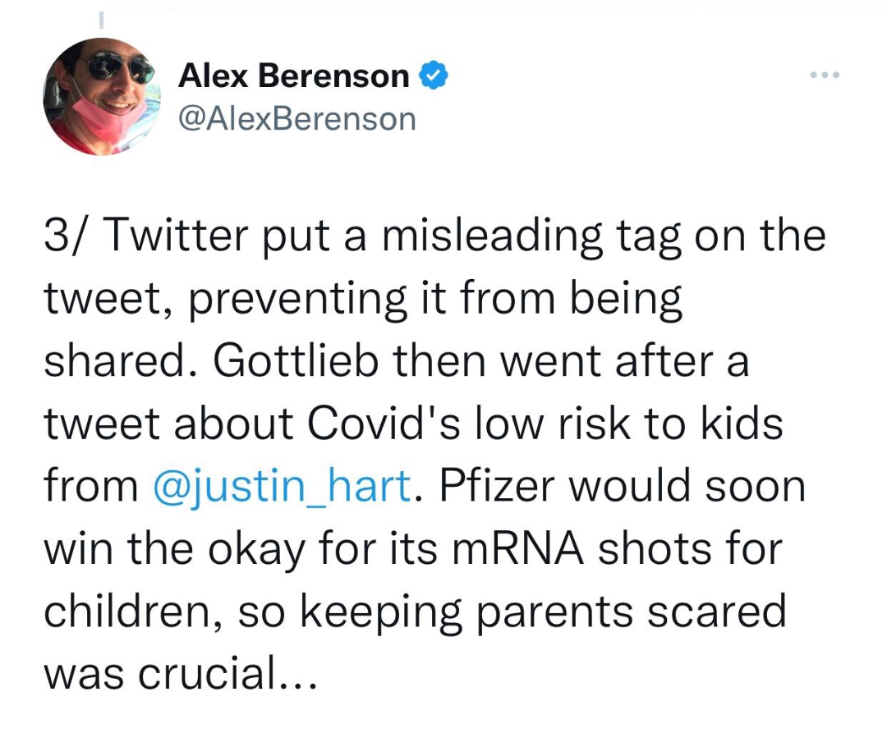
Task: Follow the @justin_hart mention link
Action: click(282, 486)
